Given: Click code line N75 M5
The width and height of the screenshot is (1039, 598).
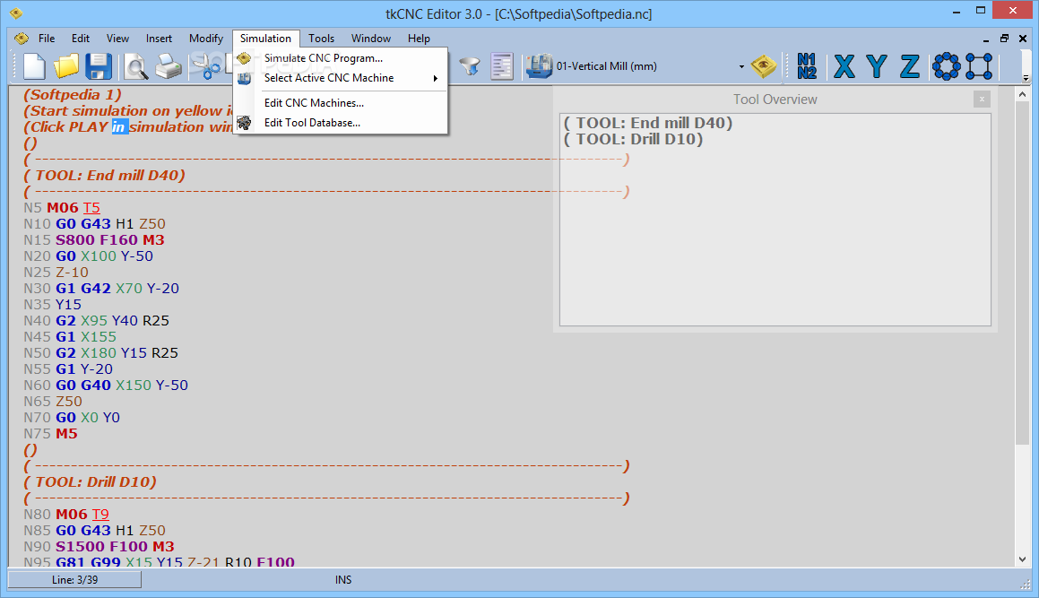Looking at the screenshot, I should click(51, 434).
